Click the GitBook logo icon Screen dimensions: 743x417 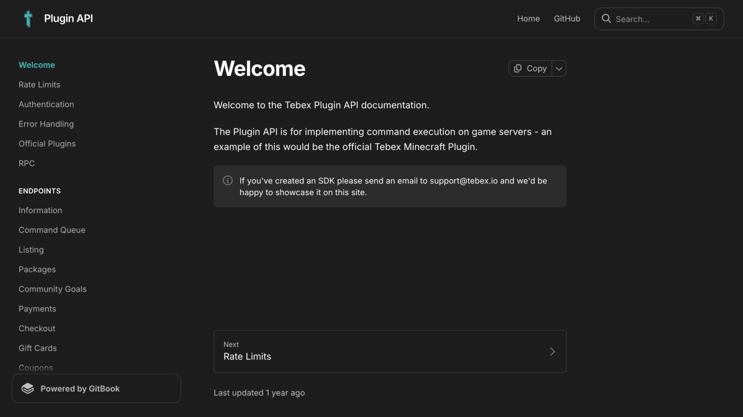(x=28, y=389)
